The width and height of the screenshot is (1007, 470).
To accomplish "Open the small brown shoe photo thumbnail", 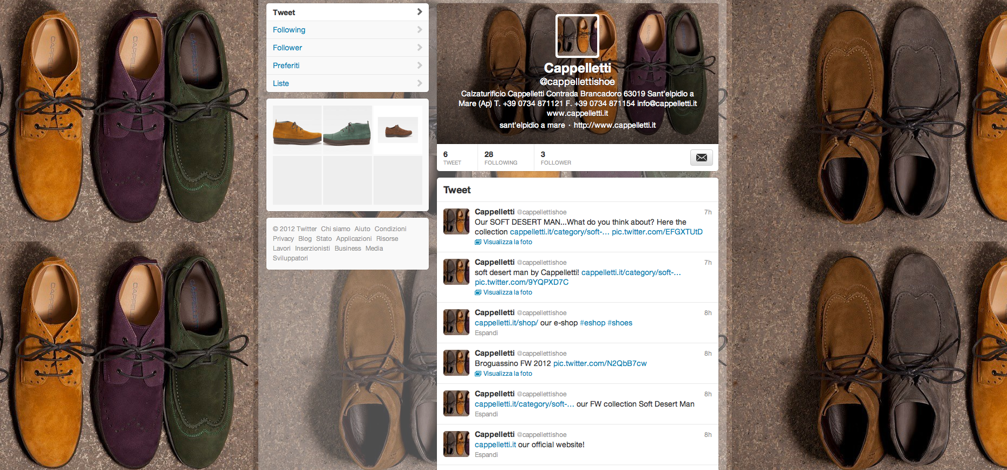I will pyautogui.click(x=398, y=130).
